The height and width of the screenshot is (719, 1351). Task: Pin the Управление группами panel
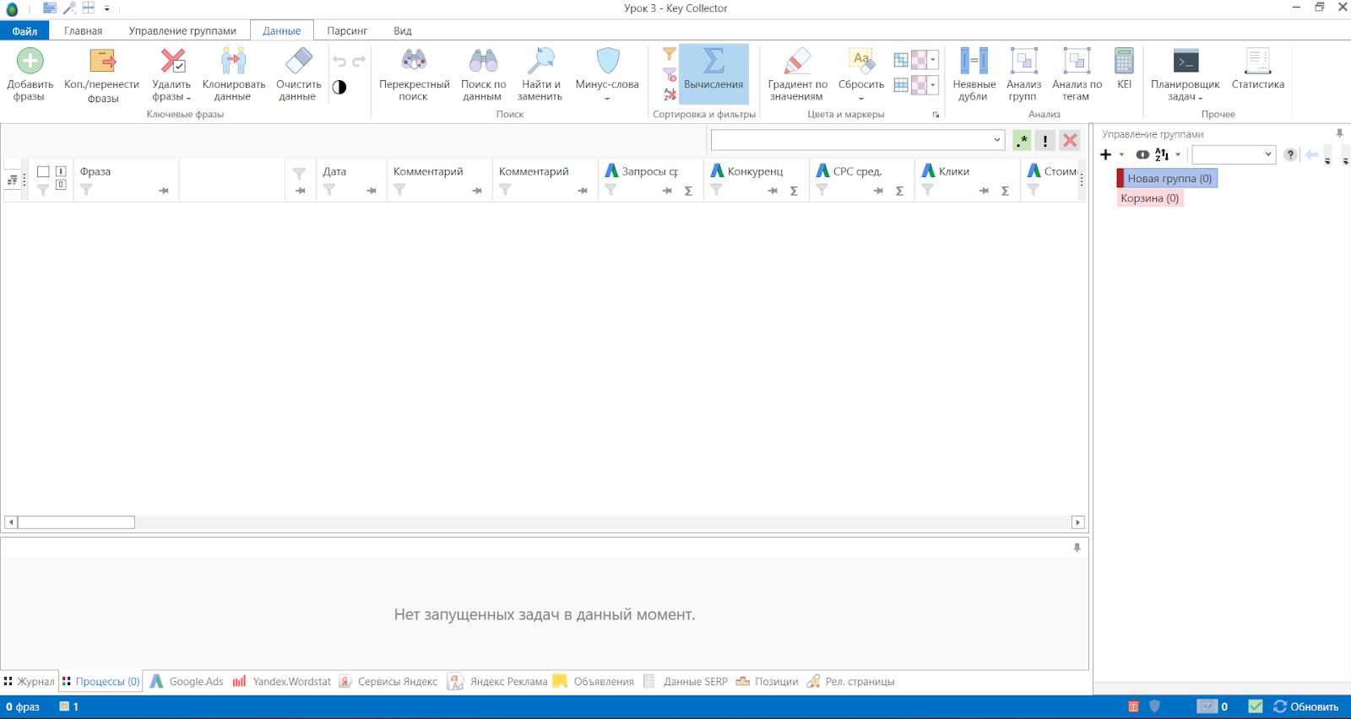pos(1339,133)
